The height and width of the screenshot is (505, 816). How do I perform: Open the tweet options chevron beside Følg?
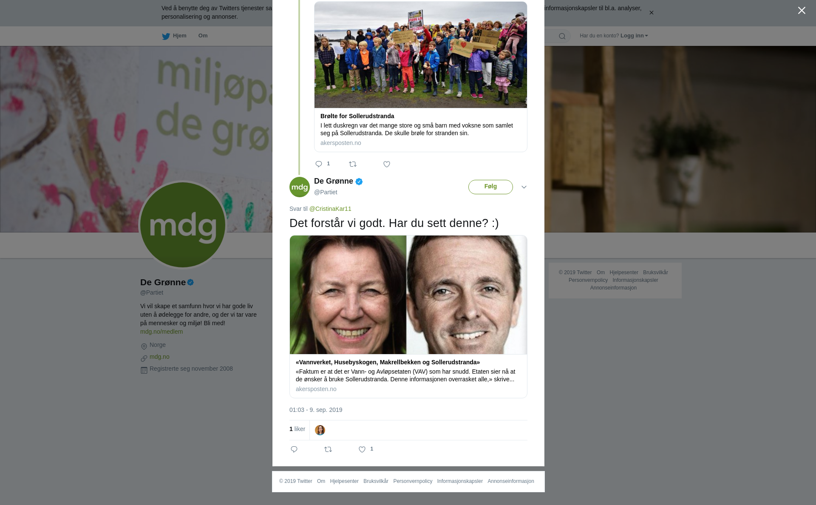coord(524,187)
